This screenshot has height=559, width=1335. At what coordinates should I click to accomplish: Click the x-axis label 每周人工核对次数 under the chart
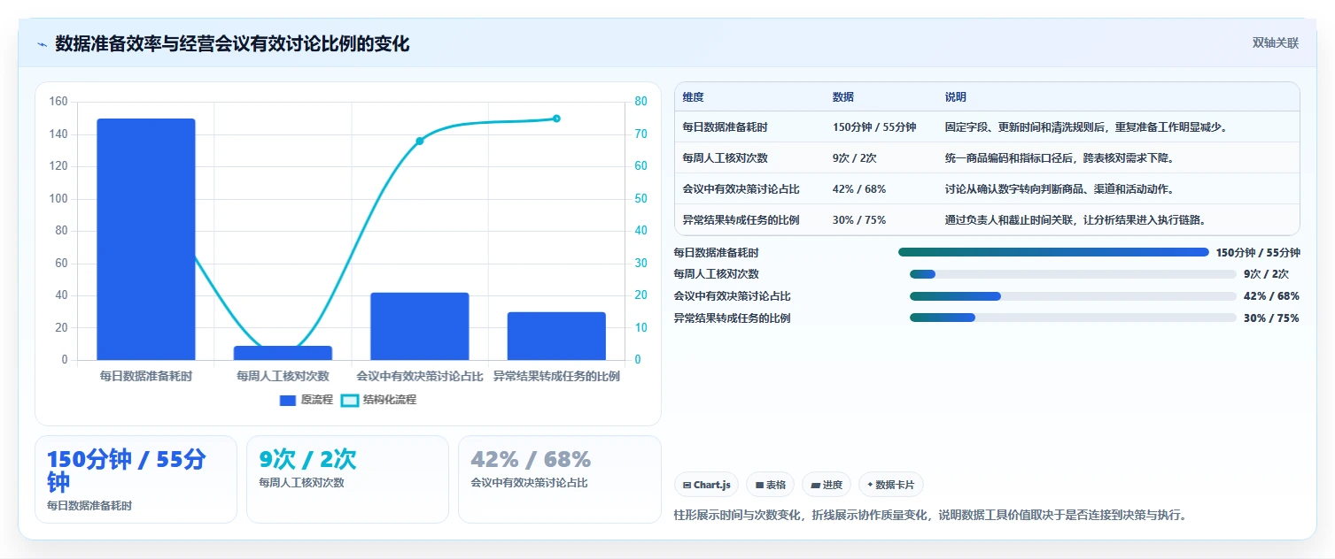[x=283, y=376]
